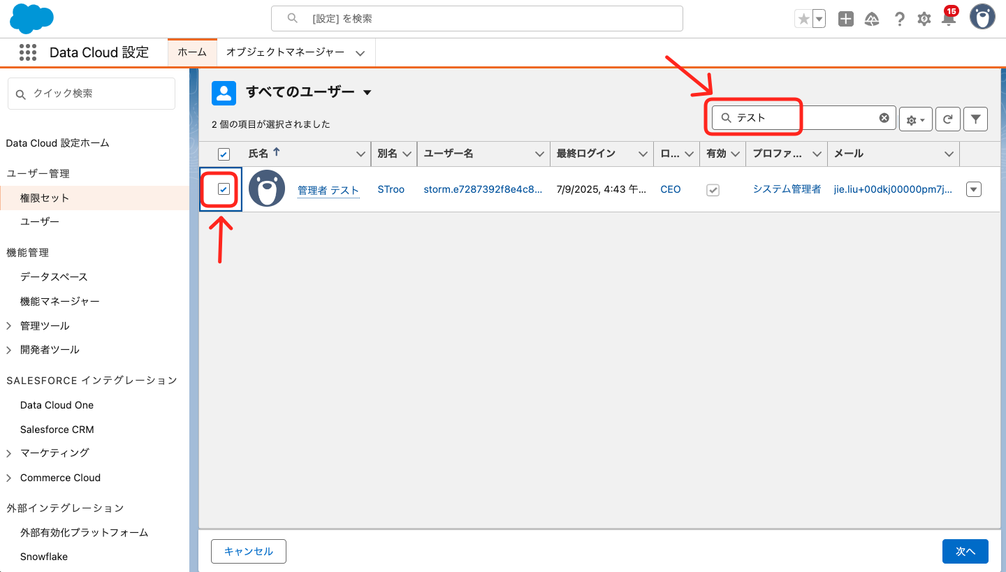Switch list view via すべてのユーザー dropdown

tap(367, 92)
